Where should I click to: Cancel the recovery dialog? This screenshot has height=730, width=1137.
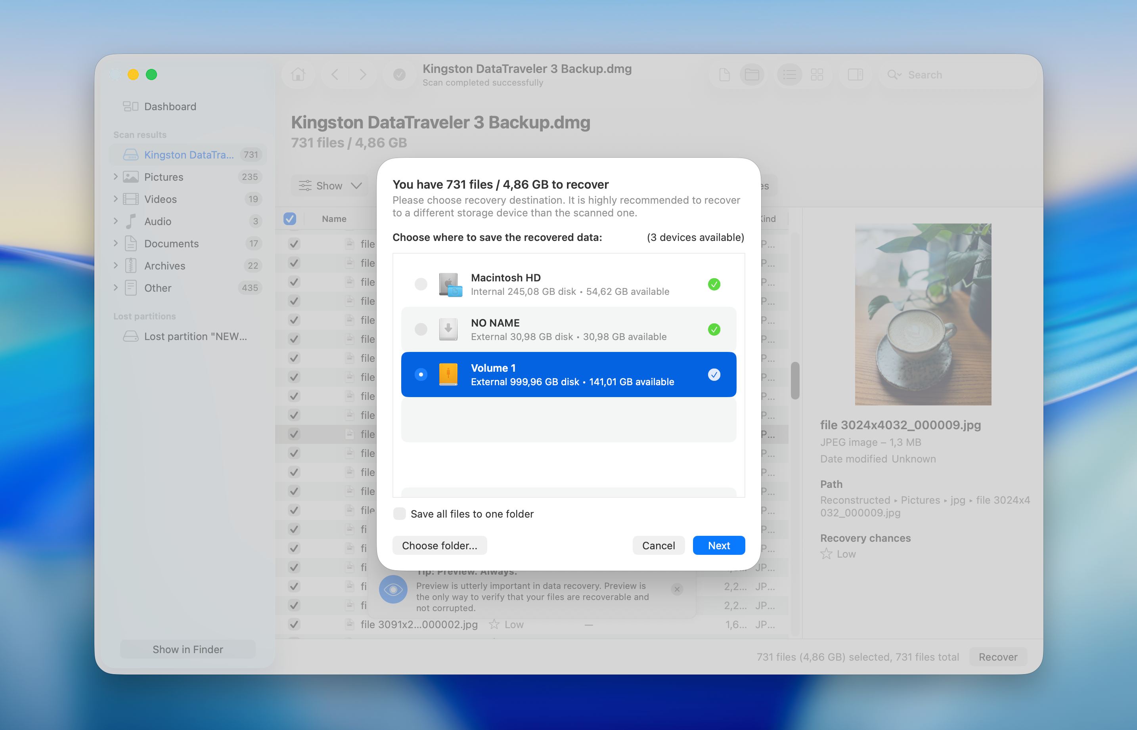click(x=658, y=546)
